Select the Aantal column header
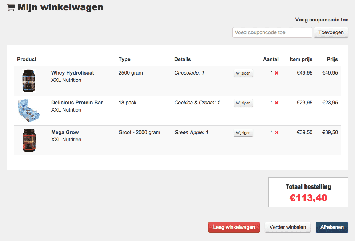The width and height of the screenshot is (355, 241). 271,59
